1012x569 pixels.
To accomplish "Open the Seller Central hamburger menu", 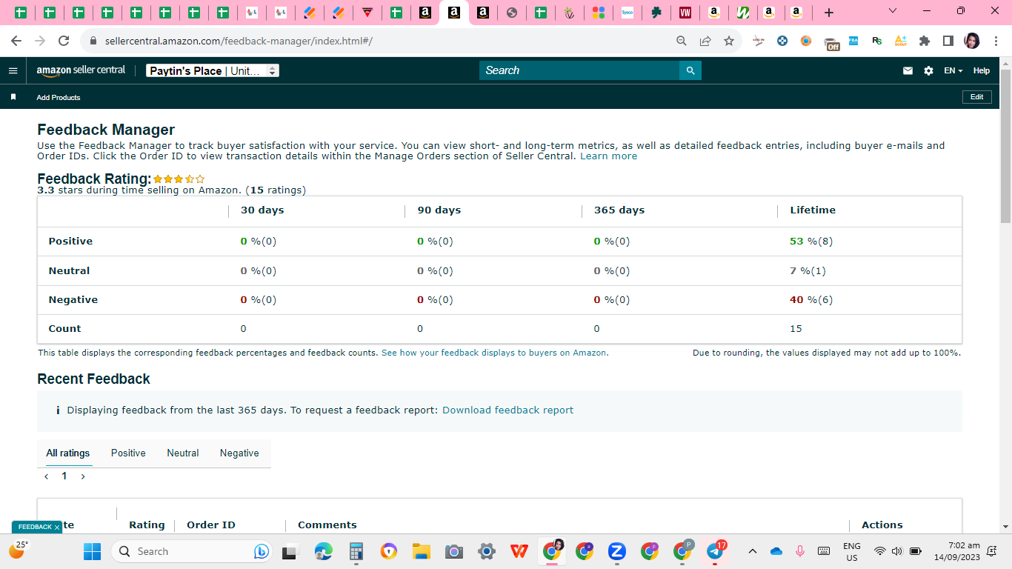I will point(13,70).
